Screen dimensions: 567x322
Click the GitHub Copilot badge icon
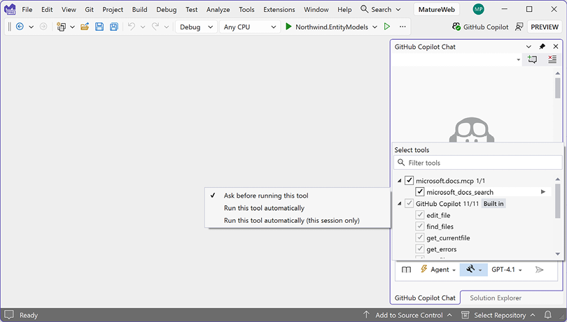pyautogui.click(x=456, y=27)
